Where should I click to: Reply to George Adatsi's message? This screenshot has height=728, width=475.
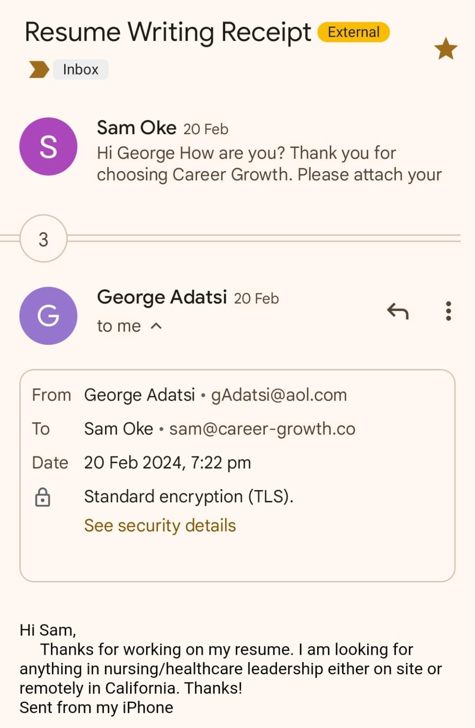pos(398,311)
